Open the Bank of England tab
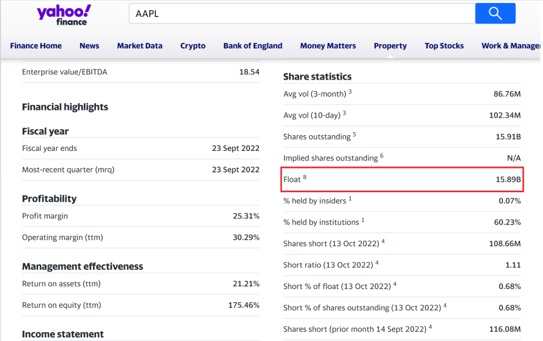 253,46
